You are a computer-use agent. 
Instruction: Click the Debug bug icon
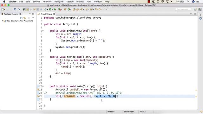(x=45, y=9)
